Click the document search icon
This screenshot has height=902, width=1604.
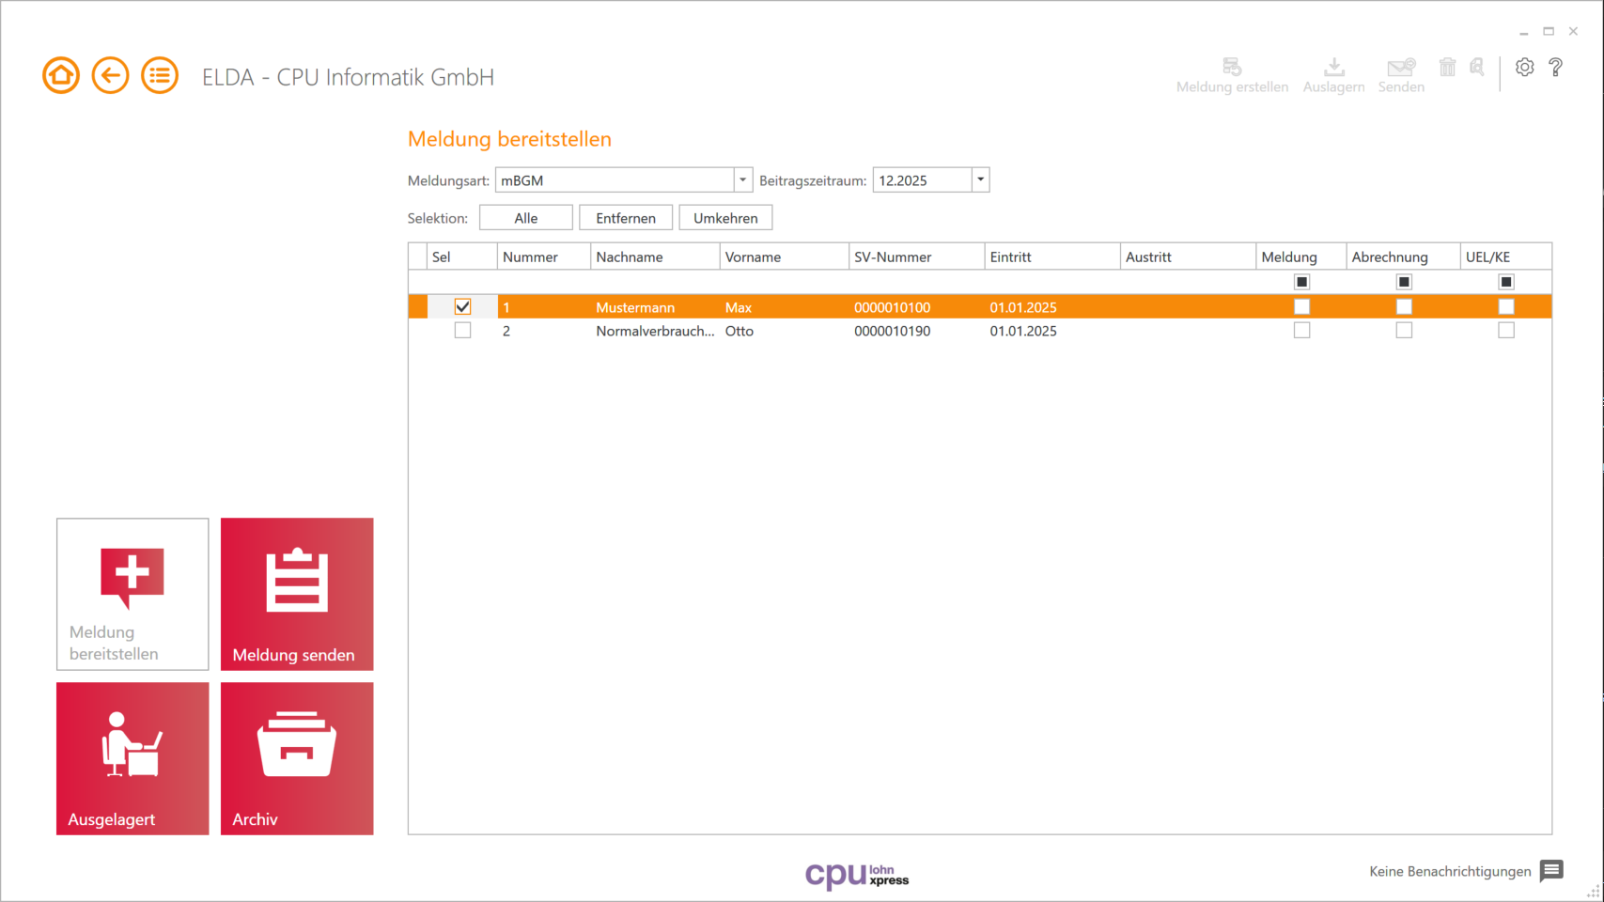click(x=1477, y=67)
